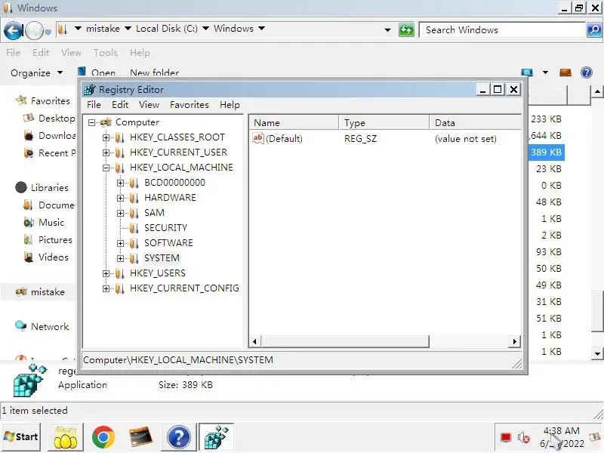This screenshot has width=604, height=453.
Task: Select the HARDWARE key folder icon
Action: 134,198
